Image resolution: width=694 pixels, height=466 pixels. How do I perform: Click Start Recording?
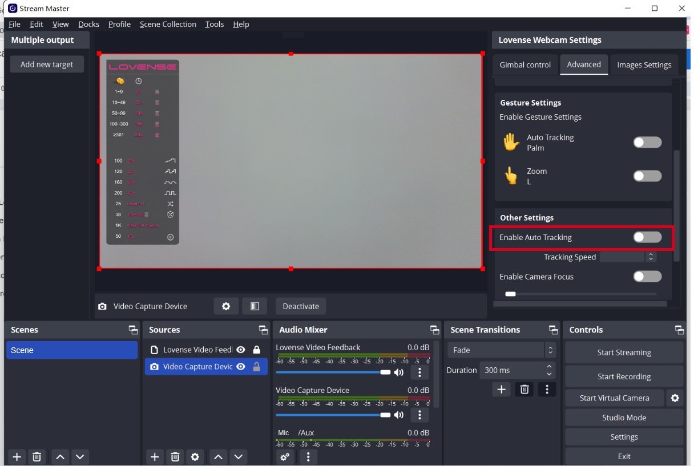[624, 376]
